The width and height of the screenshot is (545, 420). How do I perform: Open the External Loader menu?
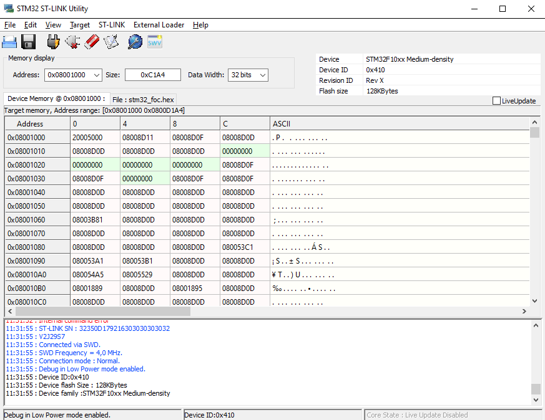(159, 25)
